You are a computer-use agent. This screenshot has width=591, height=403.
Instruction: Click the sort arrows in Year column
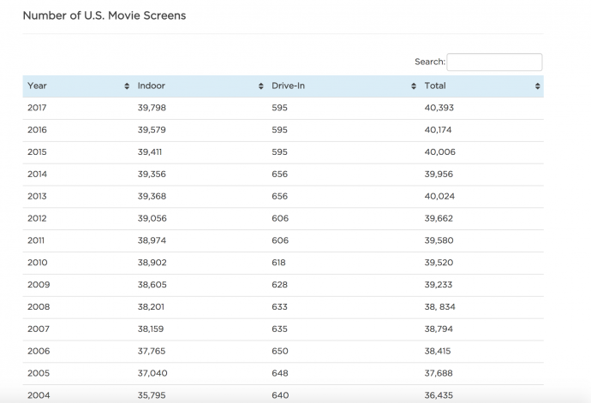tap(127, 86)
